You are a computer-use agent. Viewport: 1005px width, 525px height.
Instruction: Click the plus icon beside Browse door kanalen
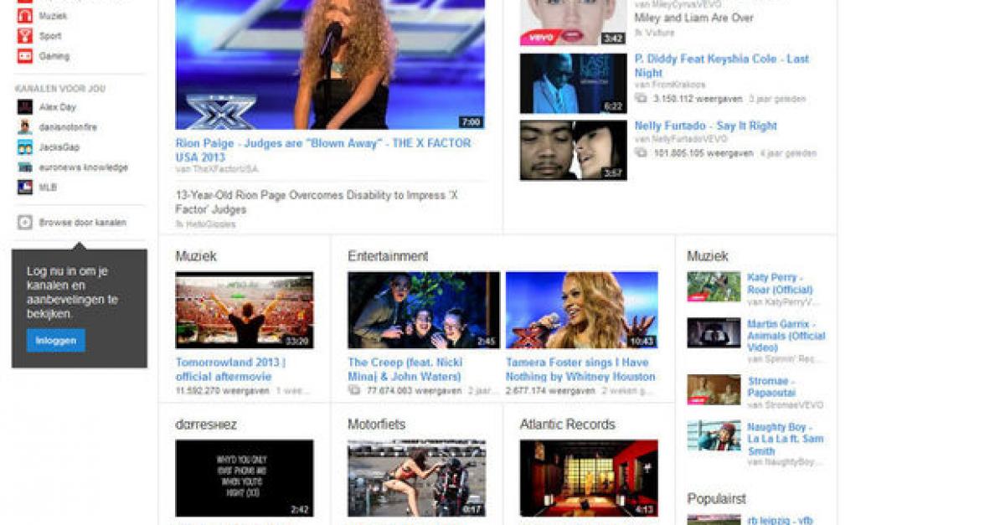pos(25,223)
